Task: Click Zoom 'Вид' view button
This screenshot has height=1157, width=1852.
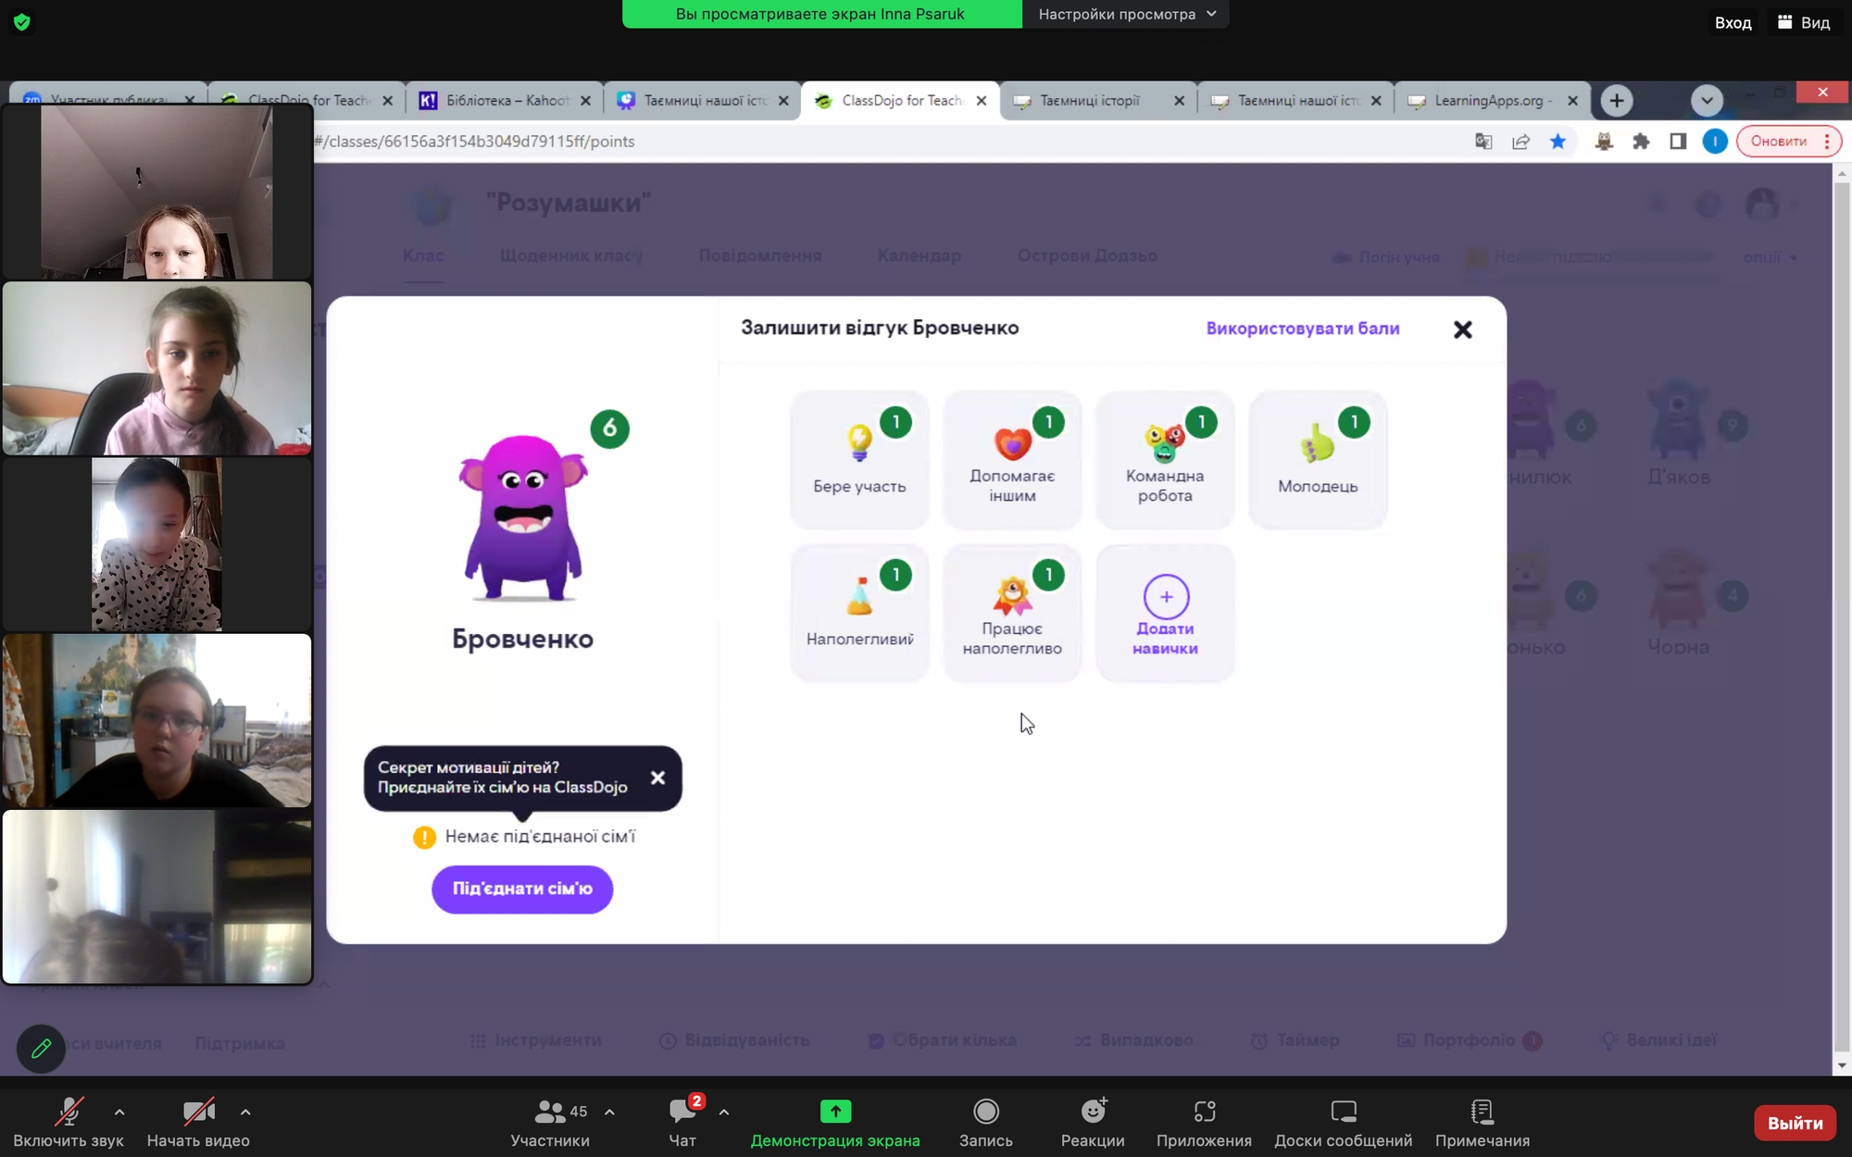Action: click(1804, 22)
